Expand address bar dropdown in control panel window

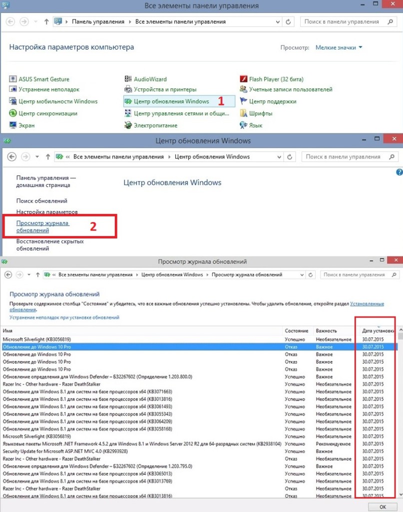(278, 22)
